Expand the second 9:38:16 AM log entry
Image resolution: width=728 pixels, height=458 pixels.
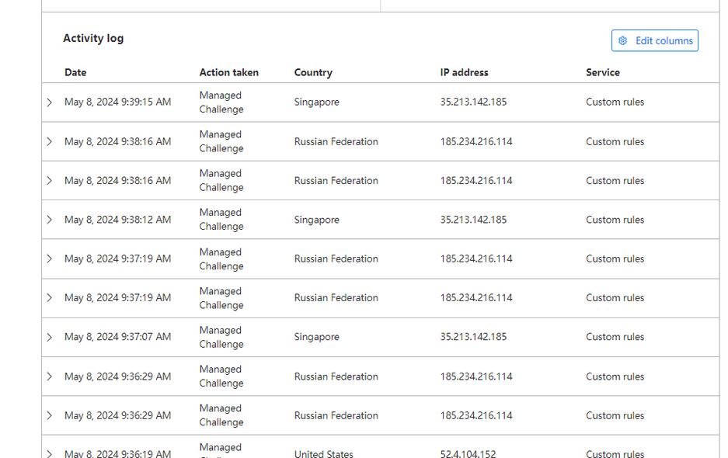click(x=50, y=181)
